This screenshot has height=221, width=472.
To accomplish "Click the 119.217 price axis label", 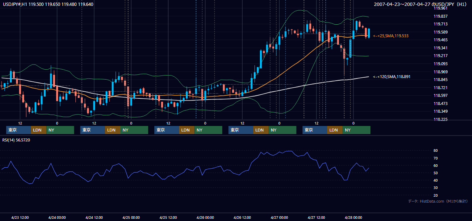I will coord(441,56).
